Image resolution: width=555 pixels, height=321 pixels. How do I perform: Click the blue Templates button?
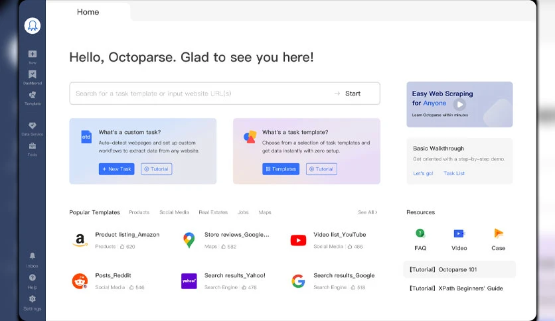click(x=281, y=169)
